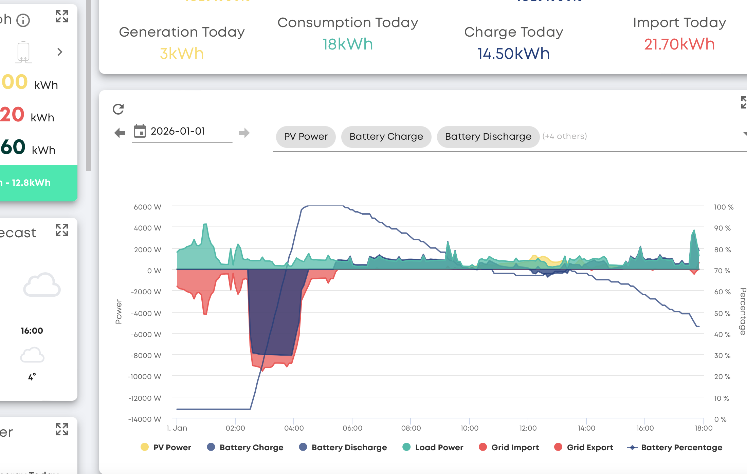
Task: Click the chevron next to battery icon
Action: pos(60,52)
